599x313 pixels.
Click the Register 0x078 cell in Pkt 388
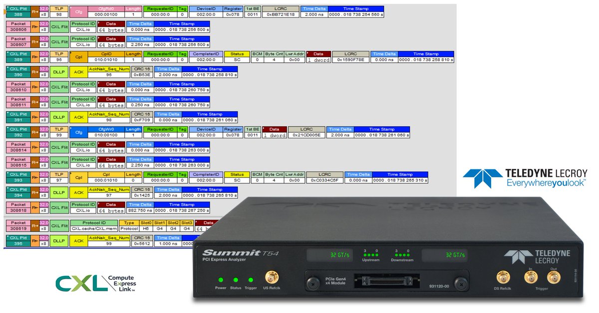pos(233,12)
